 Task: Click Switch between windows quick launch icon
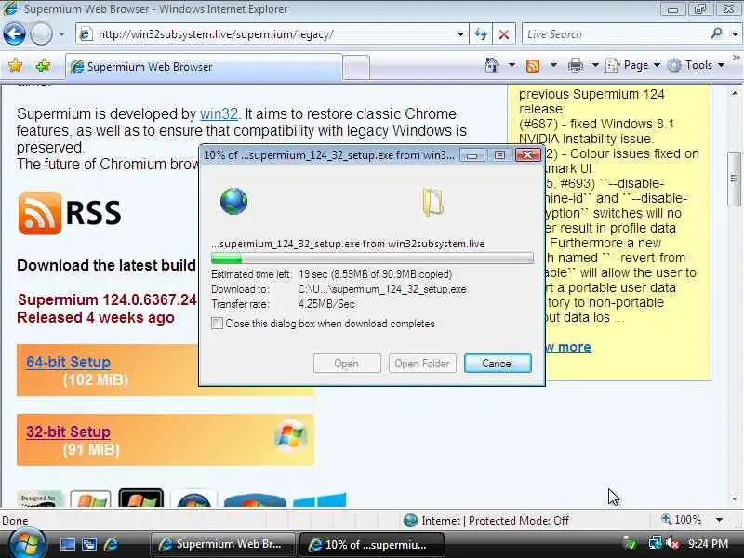coord(89,544)
